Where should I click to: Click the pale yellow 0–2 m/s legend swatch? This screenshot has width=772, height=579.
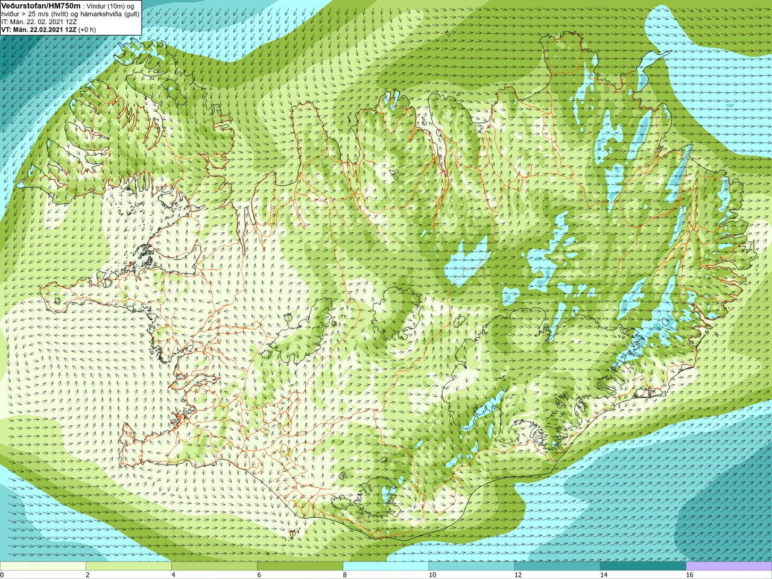click(43, 566)
